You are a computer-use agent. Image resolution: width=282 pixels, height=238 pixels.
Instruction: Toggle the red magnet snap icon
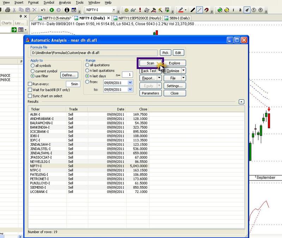pos(206,10)
